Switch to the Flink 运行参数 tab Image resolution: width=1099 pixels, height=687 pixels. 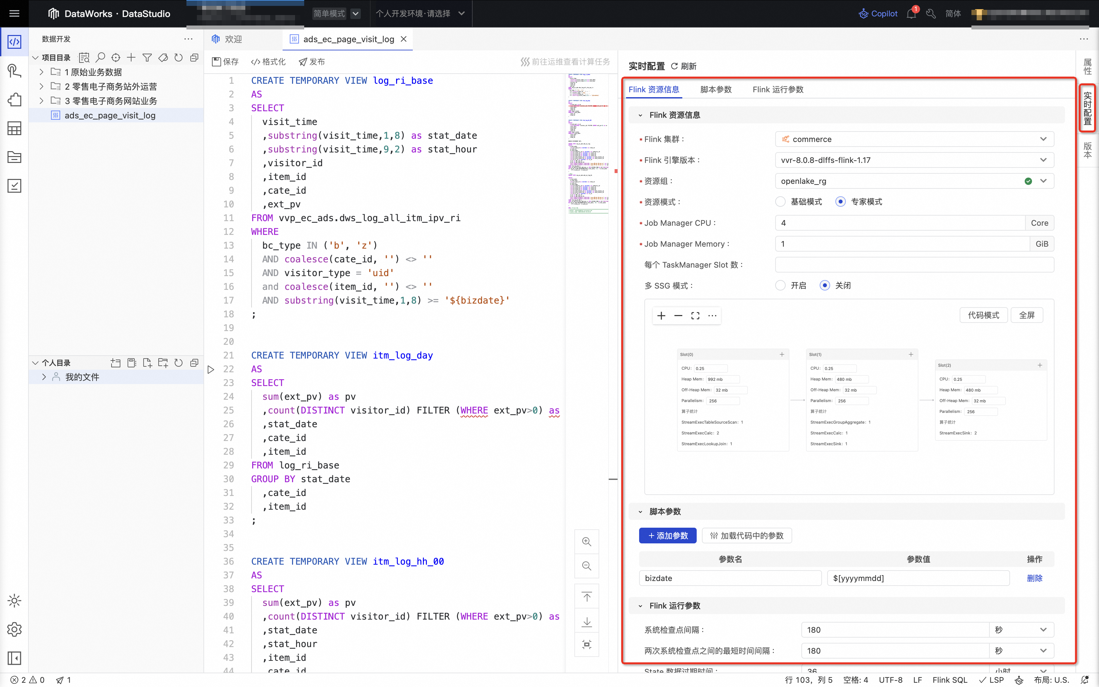778,90
